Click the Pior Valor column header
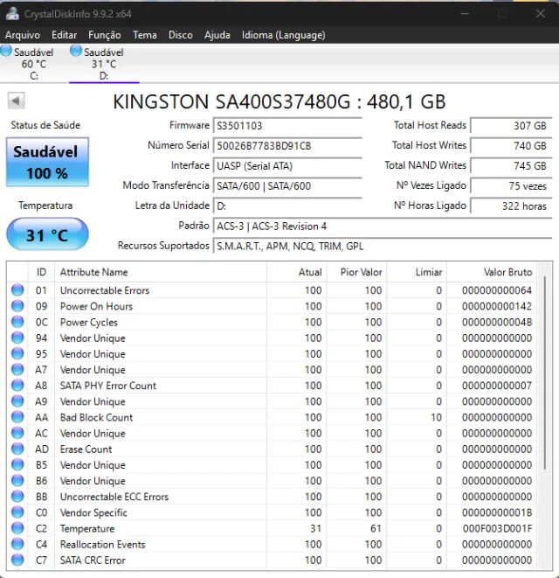The height and width of the screenshot is (578, 559). (357, 272)
